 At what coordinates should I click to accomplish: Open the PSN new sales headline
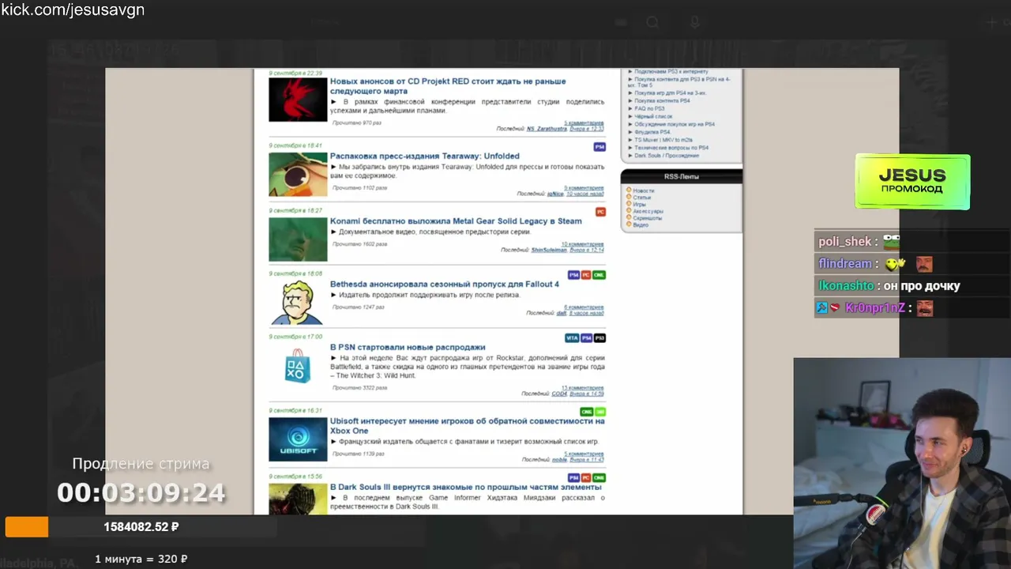click(x=408, y=348)
